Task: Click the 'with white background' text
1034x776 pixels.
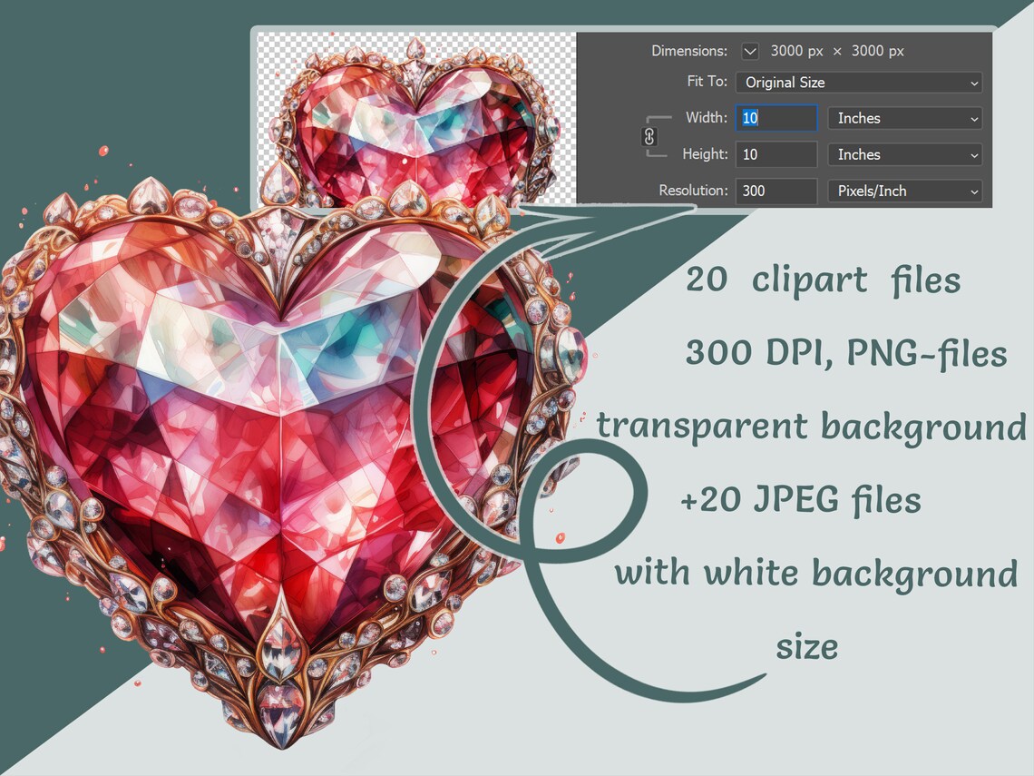Action: point(815,573)
